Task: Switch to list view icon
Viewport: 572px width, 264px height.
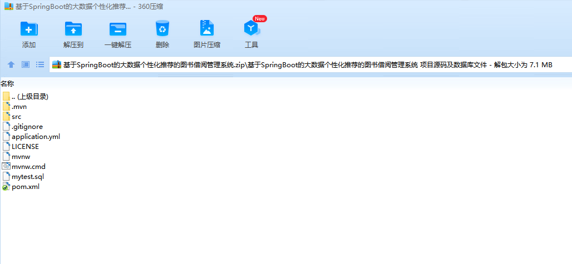Action: pos(40,64)
